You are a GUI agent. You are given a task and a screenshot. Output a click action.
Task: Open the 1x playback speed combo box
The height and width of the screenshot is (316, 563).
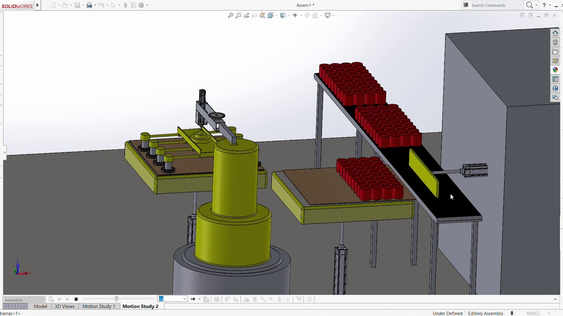(x=173, y=299)
